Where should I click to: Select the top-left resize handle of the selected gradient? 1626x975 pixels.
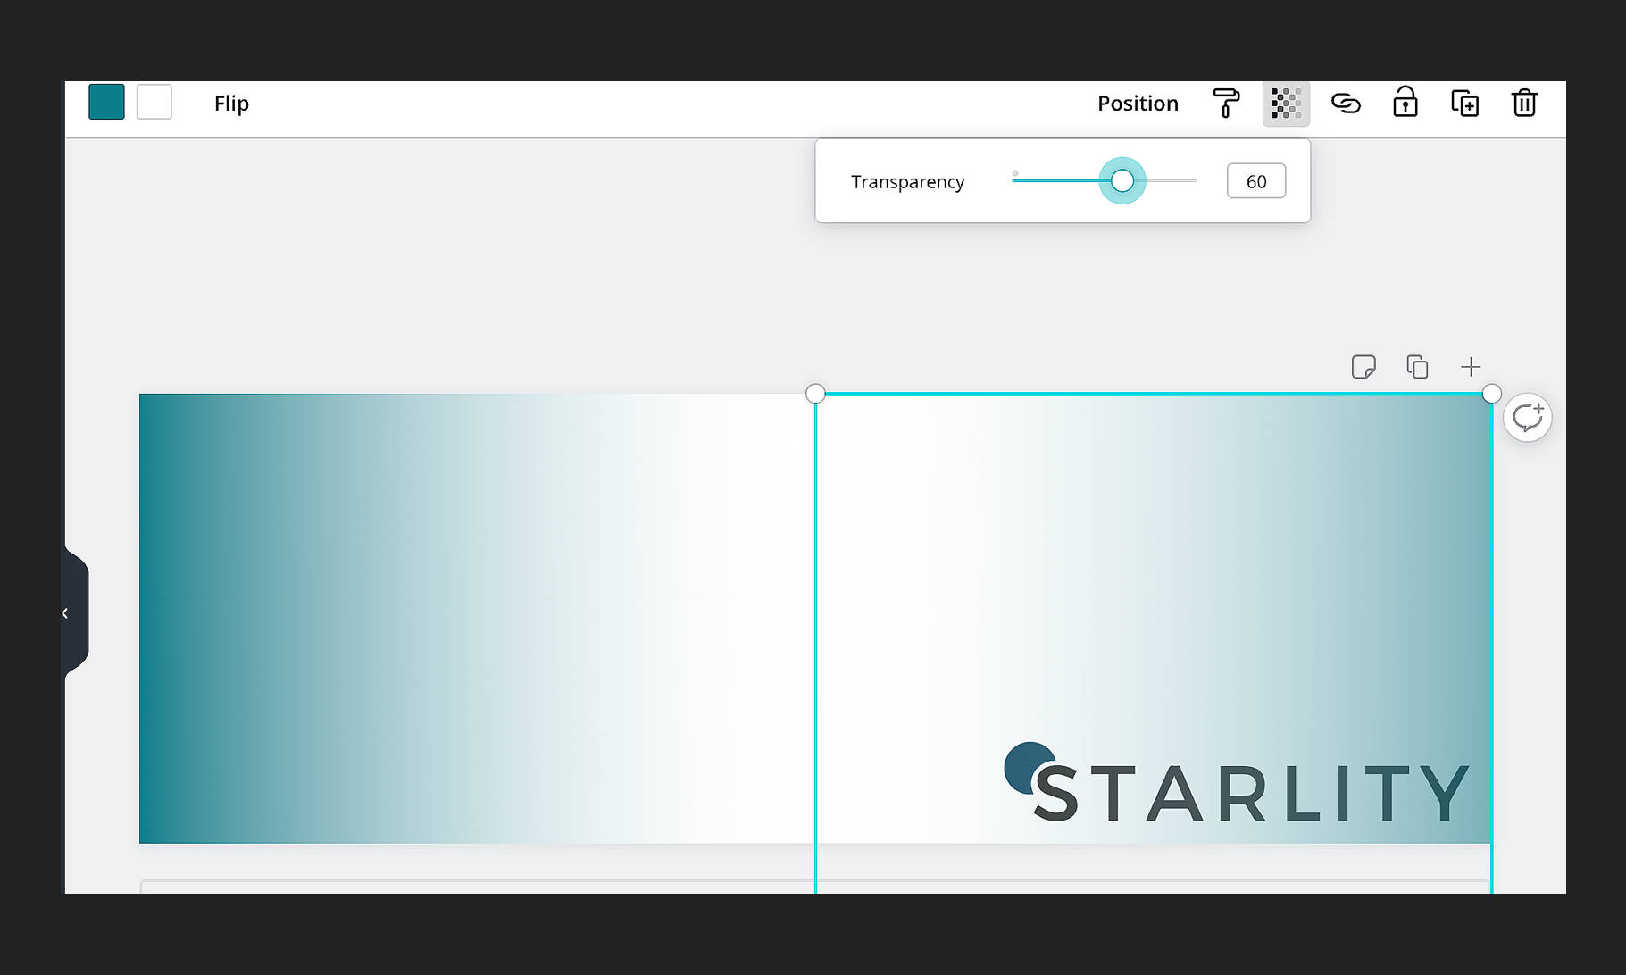pos(815,394)
